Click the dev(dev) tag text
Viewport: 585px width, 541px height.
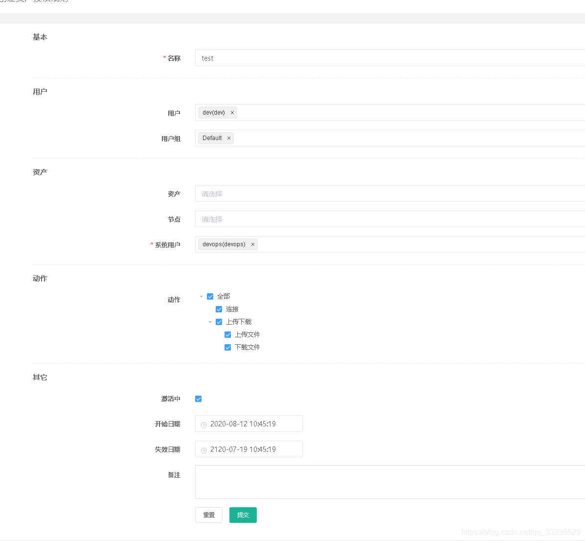(x=214, y=113)
